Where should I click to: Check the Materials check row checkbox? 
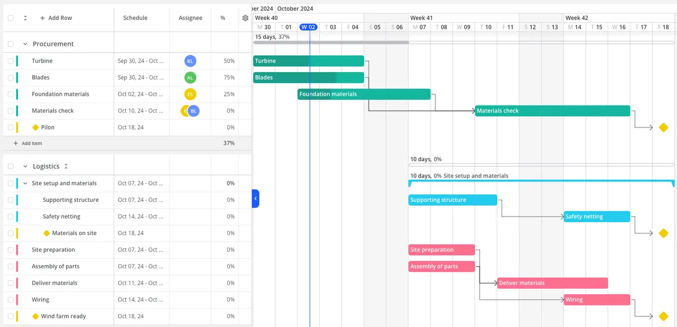pyautogui.click(x=11, y=111)
